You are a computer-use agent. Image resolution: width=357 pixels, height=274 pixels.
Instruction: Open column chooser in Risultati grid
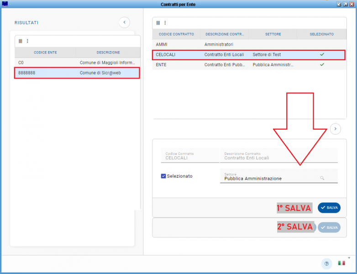point(21,41)
